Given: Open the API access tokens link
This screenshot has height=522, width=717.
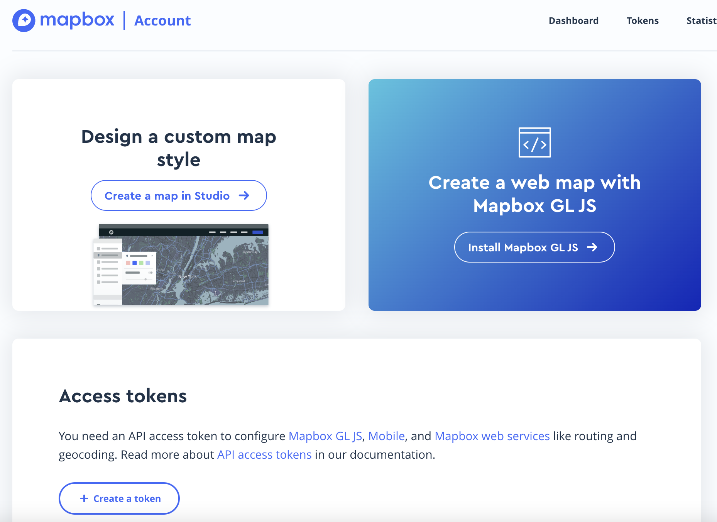Looking at the screenshot, I should (264, 454).
